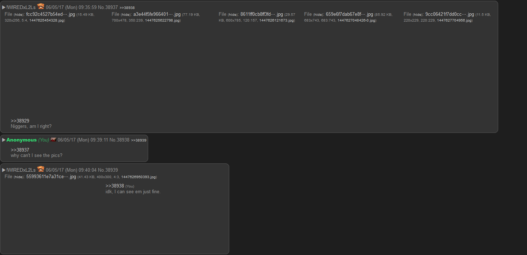This screenshot has height=255, width=527.
Task: Click original filename 1447627704956.jpg
Action: [454, 20]
